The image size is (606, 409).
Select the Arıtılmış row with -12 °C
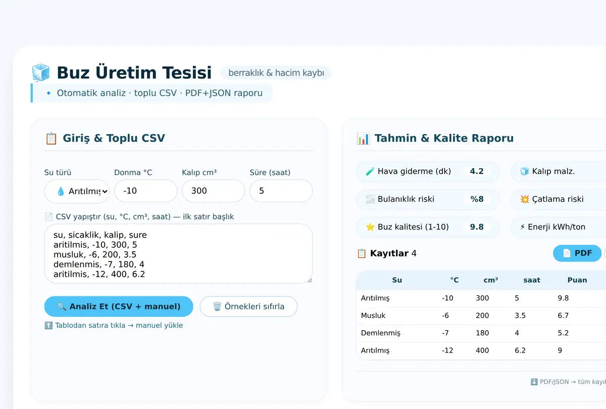click(481, 350)
